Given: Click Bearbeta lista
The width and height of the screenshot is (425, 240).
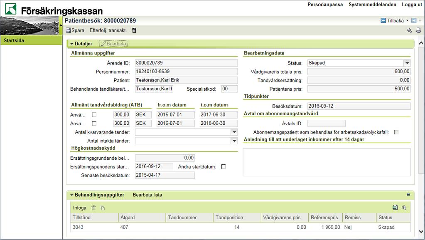Looking at the screenshot, I should [x=147, y=195].
